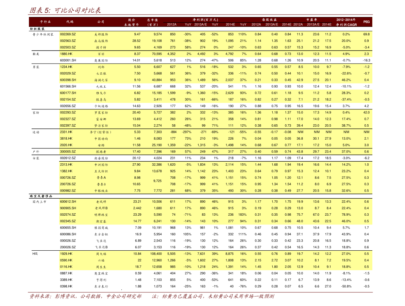Select stock code 0116.HK

tap(66, 267)
